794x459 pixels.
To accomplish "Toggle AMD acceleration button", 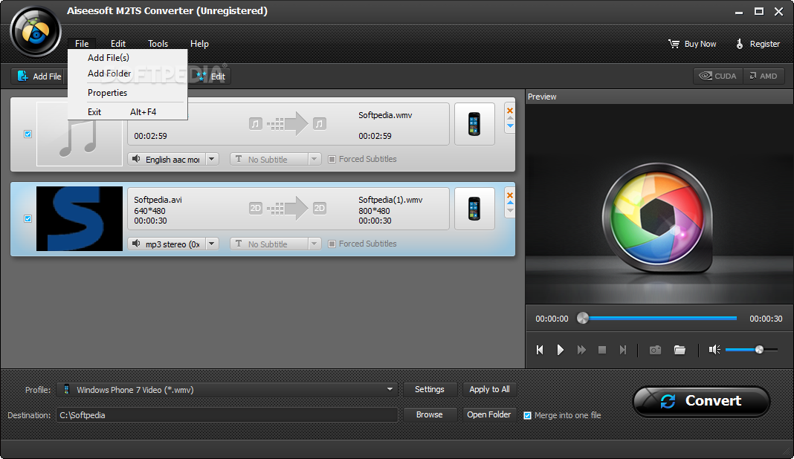I will [764, 76].
